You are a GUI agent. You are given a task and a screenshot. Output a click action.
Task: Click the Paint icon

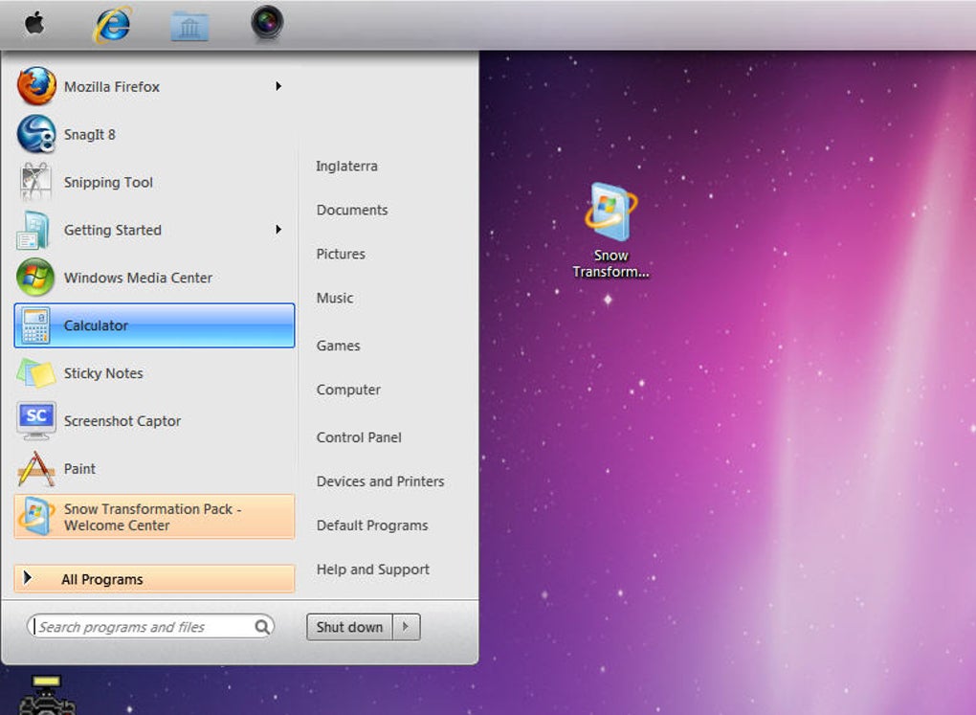tap(36, 468)
